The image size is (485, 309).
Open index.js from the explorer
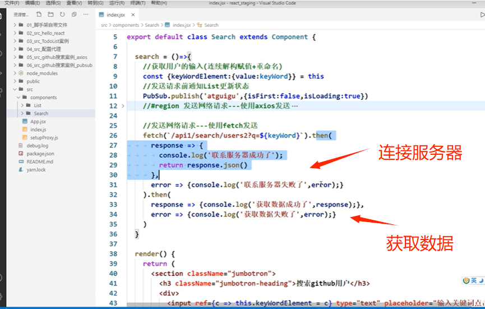[38, 130]
